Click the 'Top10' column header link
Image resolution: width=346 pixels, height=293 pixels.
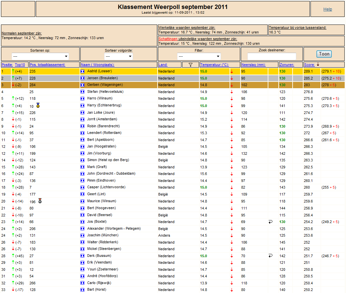(20, 65)
